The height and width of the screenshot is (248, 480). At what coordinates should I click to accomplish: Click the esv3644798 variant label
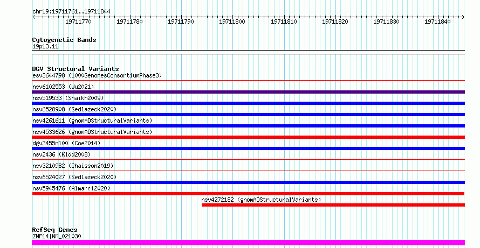[97, 75]
